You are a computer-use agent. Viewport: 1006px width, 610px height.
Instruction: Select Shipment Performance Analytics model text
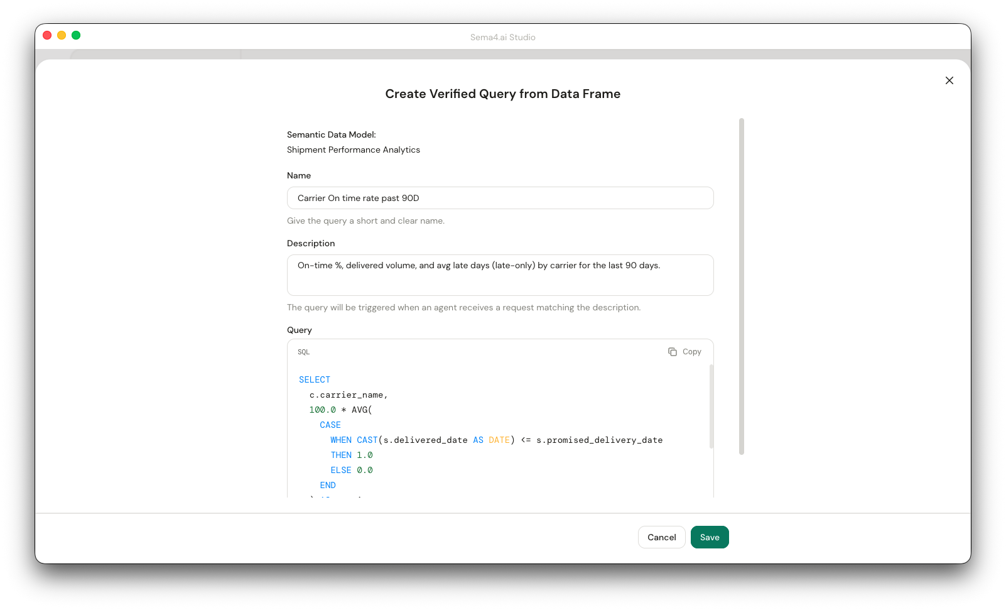tap(354, 150)
